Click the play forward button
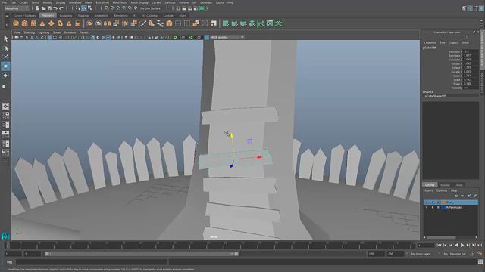 (x=462, y=245)
